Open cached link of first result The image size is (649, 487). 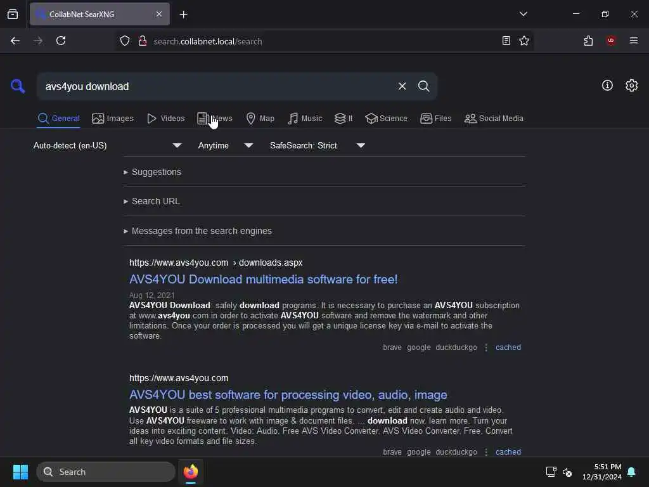coord(508,347)
